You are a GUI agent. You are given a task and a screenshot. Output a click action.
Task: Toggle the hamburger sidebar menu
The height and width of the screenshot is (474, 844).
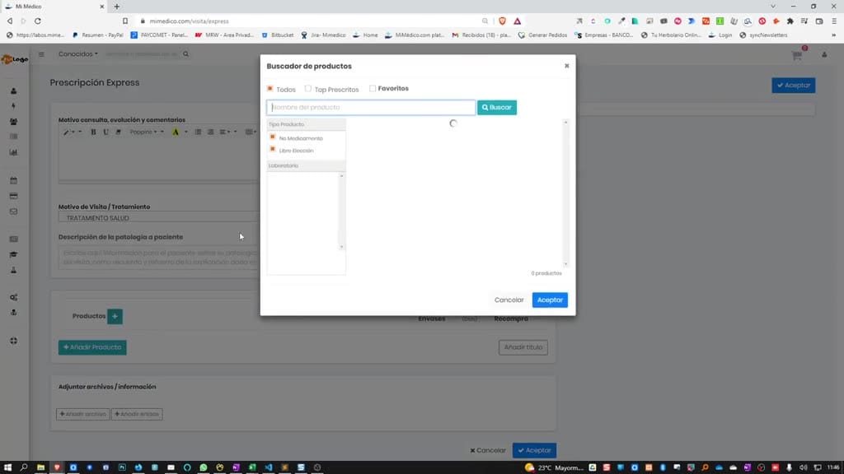tap(41, 54)
